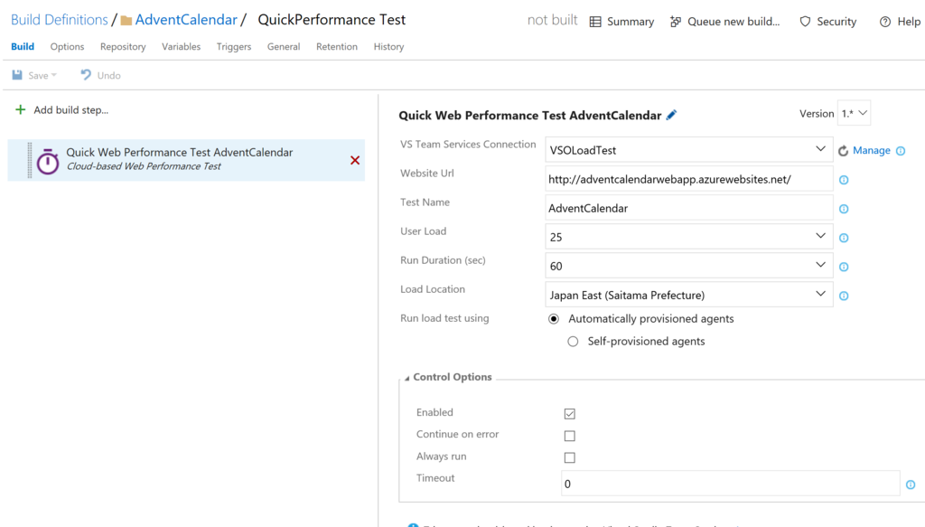Click the Timeout info icon

[x=911, y=485]
